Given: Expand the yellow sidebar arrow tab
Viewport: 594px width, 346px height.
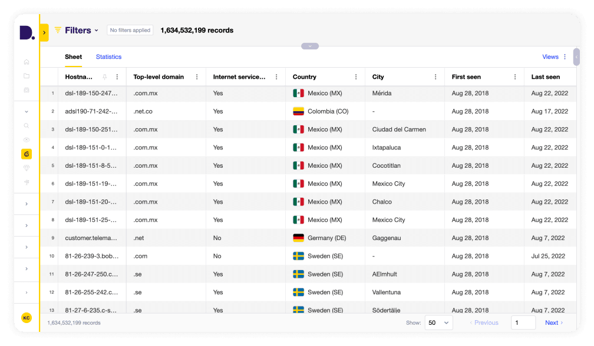Looking at the screenshot, I should (x=45, y=33).
